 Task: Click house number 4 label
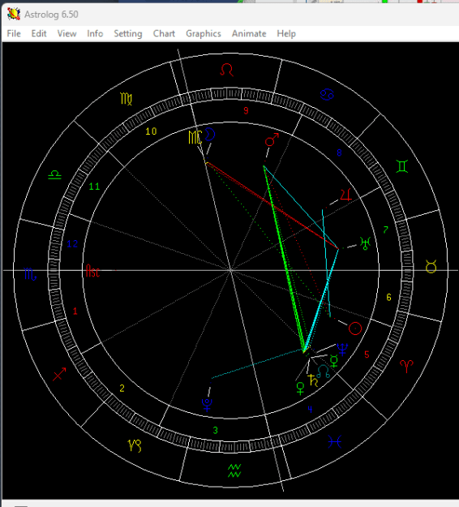click(x=310, y=410)
